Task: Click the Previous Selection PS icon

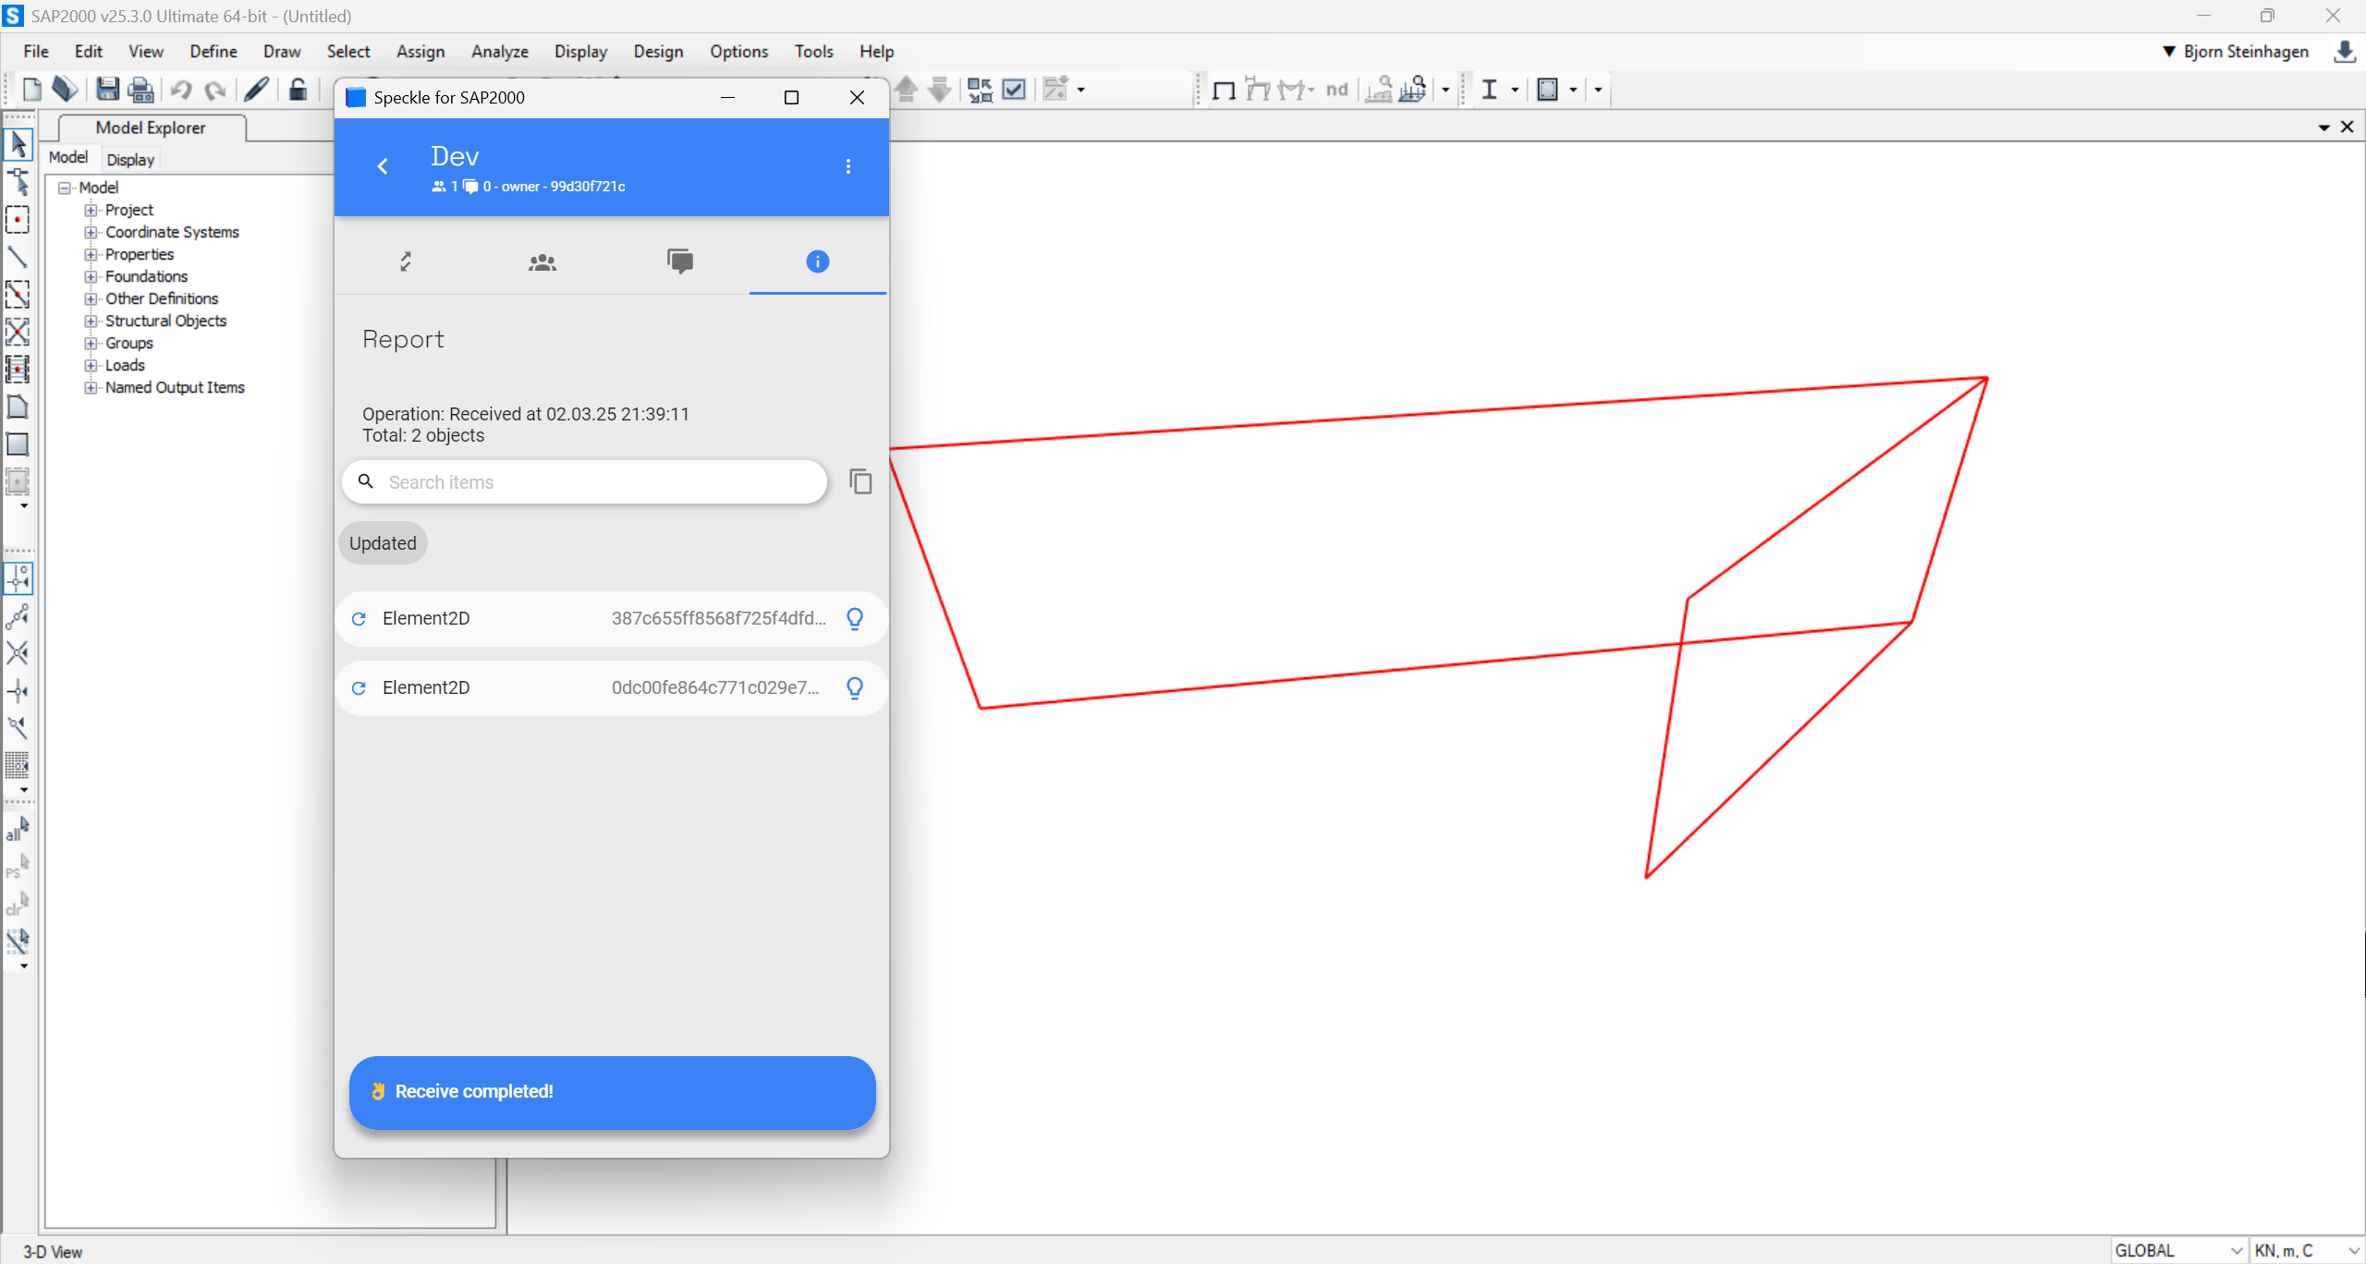Action: point(18,866)
